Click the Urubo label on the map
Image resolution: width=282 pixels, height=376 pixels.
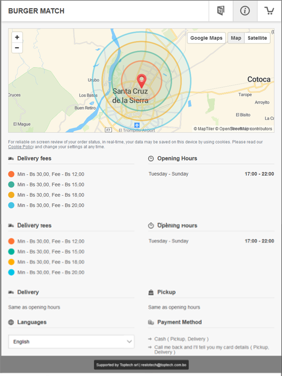point(93,80)
